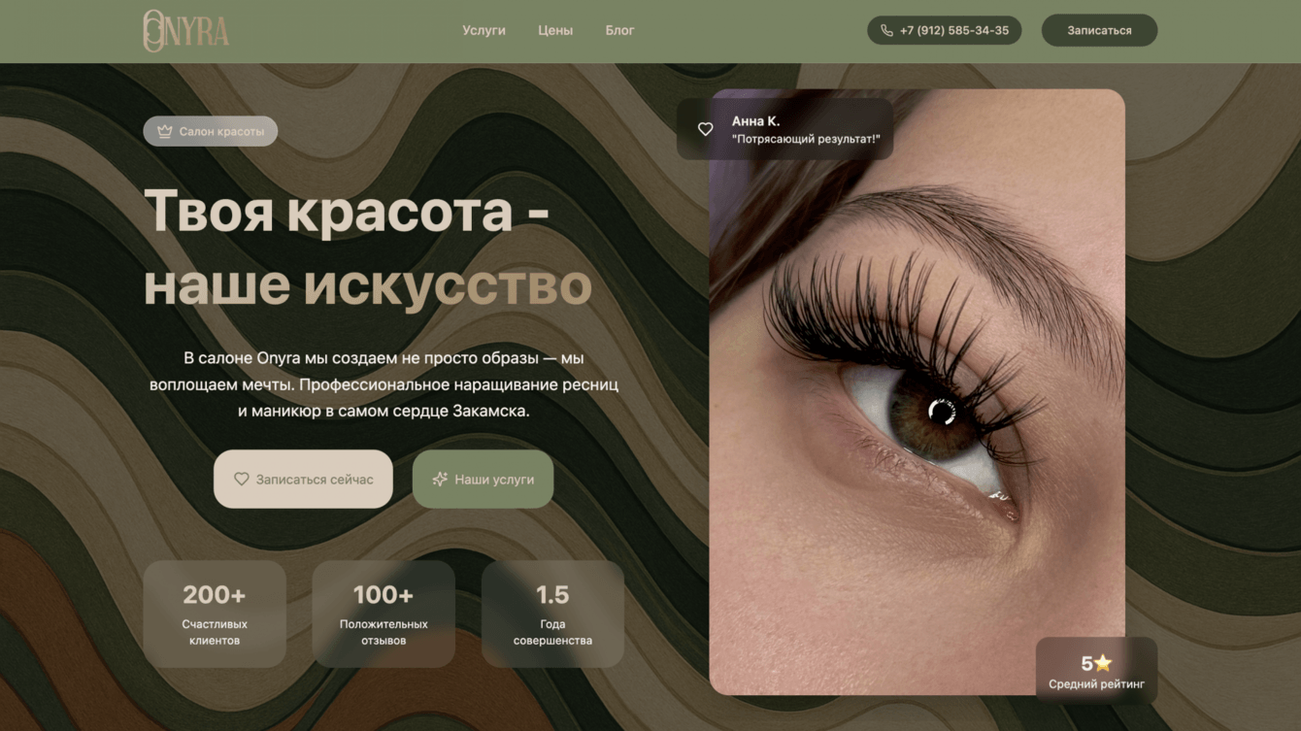Click the 1.5 года совершенства card
The image size is (1301, 731).
pos(551,614)
